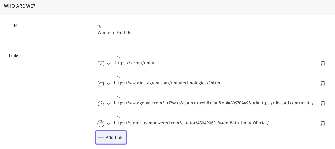Delete the Discord invite link via trash icon
Viewport: 335px width, 149px height.
323,104
